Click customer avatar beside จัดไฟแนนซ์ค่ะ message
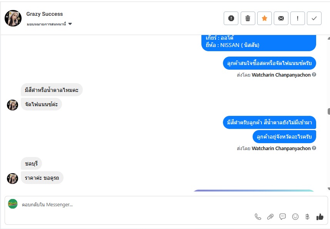The image size is (330, 229). click(12, 105)
